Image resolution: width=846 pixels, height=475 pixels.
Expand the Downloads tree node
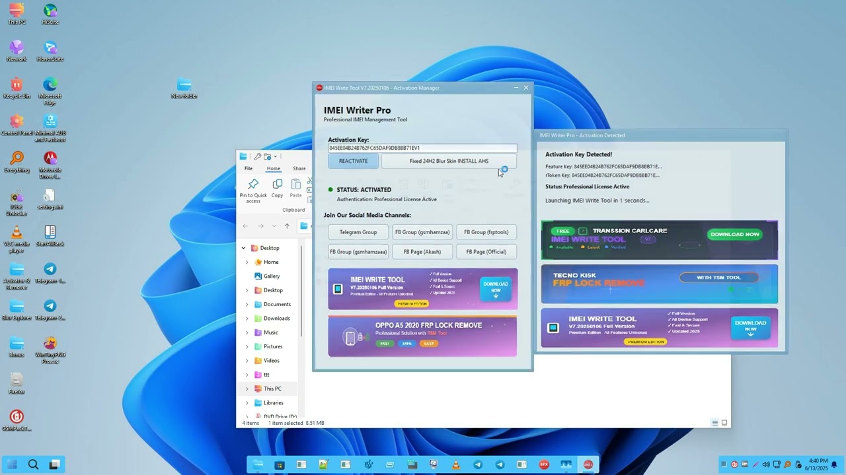[247, 318]
